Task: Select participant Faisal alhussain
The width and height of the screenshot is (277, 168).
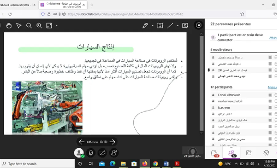Action: point(229,95)
